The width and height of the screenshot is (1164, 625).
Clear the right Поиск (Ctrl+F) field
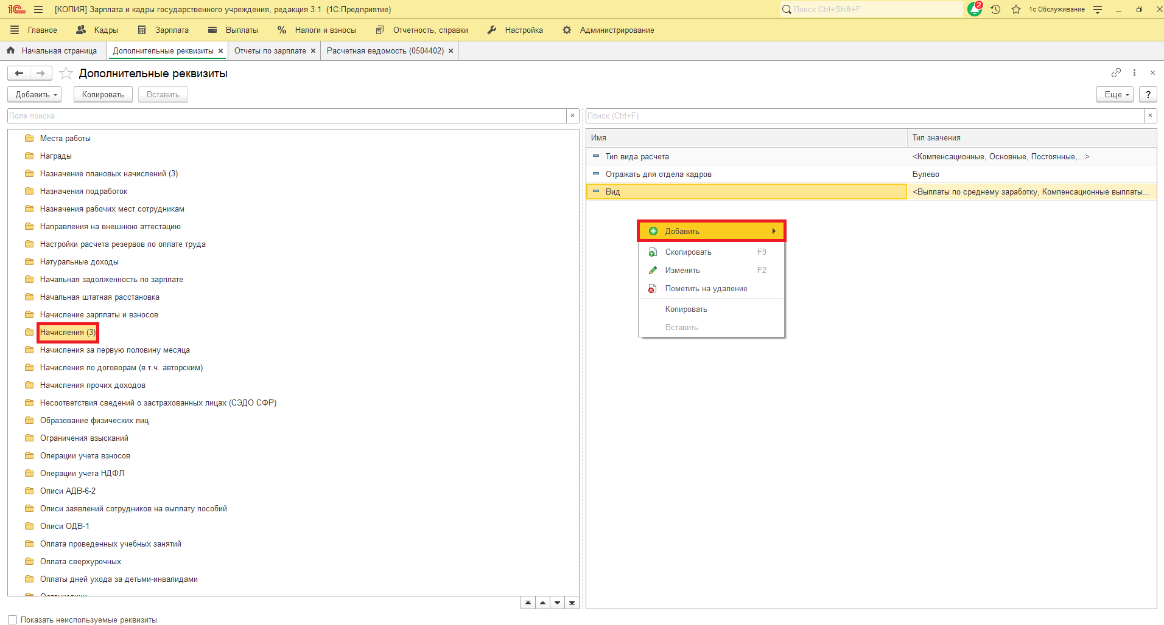tap(1150, 116)
